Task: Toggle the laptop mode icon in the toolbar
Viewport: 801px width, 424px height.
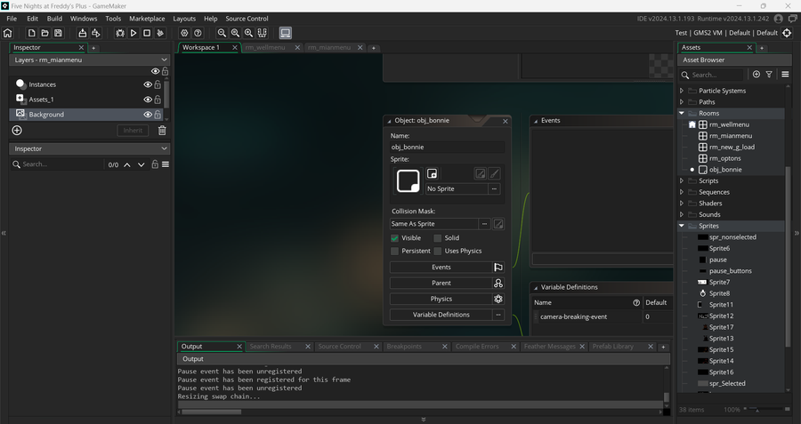Action: tap(286, 33)
